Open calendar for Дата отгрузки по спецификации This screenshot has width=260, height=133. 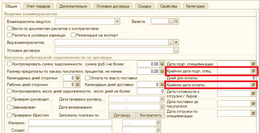(253, 114)
